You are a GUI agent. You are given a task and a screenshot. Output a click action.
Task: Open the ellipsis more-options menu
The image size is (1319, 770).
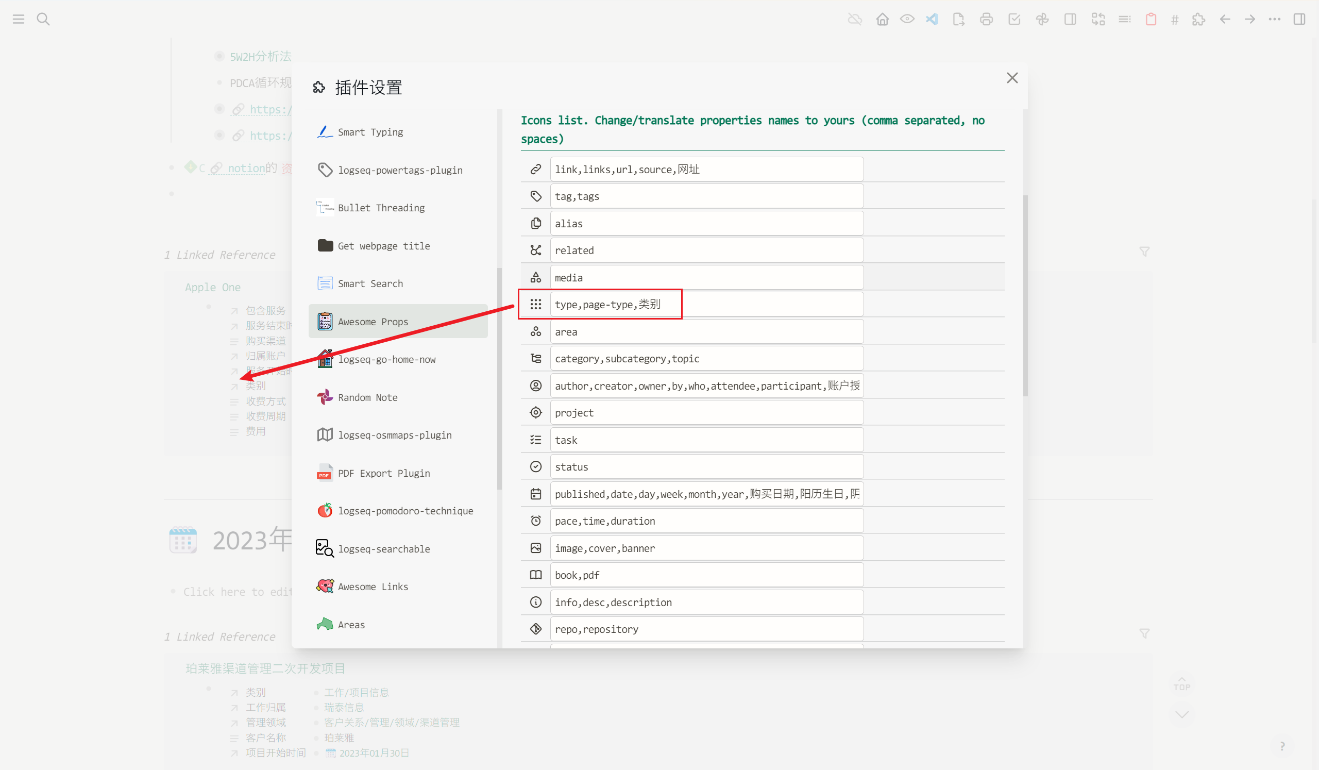(x=1274, y=19)
